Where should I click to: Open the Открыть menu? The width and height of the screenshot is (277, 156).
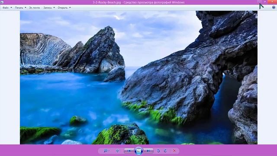64,8
